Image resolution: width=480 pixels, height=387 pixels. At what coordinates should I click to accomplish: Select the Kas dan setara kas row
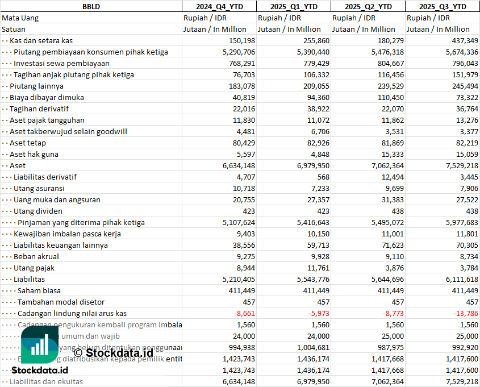click(x=41, y=40)
